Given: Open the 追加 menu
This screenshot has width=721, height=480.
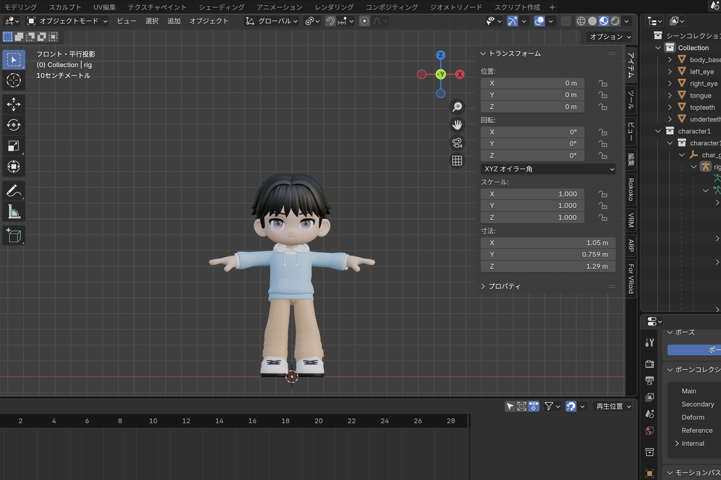Looking at the screenshot, I should pyautogui.click(x=173, y=21).
